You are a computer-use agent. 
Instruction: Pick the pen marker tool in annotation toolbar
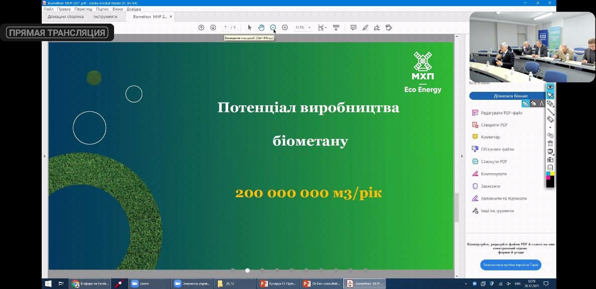(550, 103)
